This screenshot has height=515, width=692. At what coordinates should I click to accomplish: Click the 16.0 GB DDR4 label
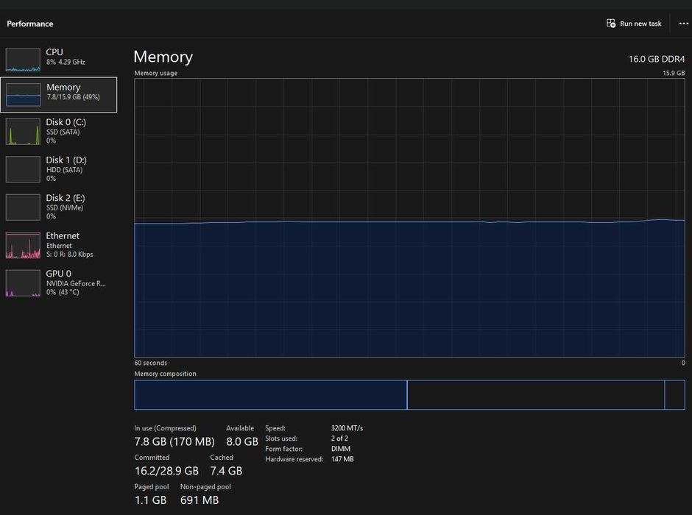coord(657,59)
